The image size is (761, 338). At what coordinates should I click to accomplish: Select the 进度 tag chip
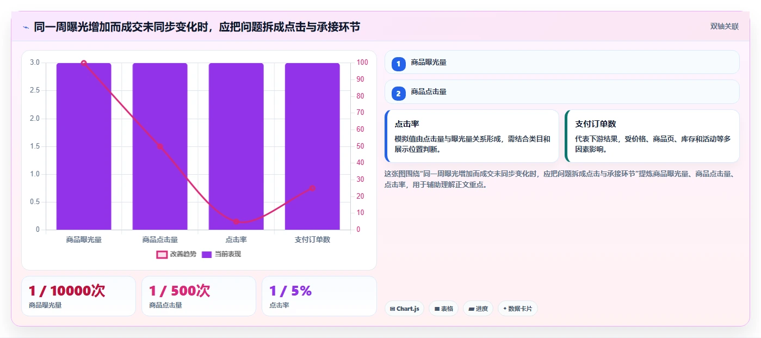click(478, 309)
